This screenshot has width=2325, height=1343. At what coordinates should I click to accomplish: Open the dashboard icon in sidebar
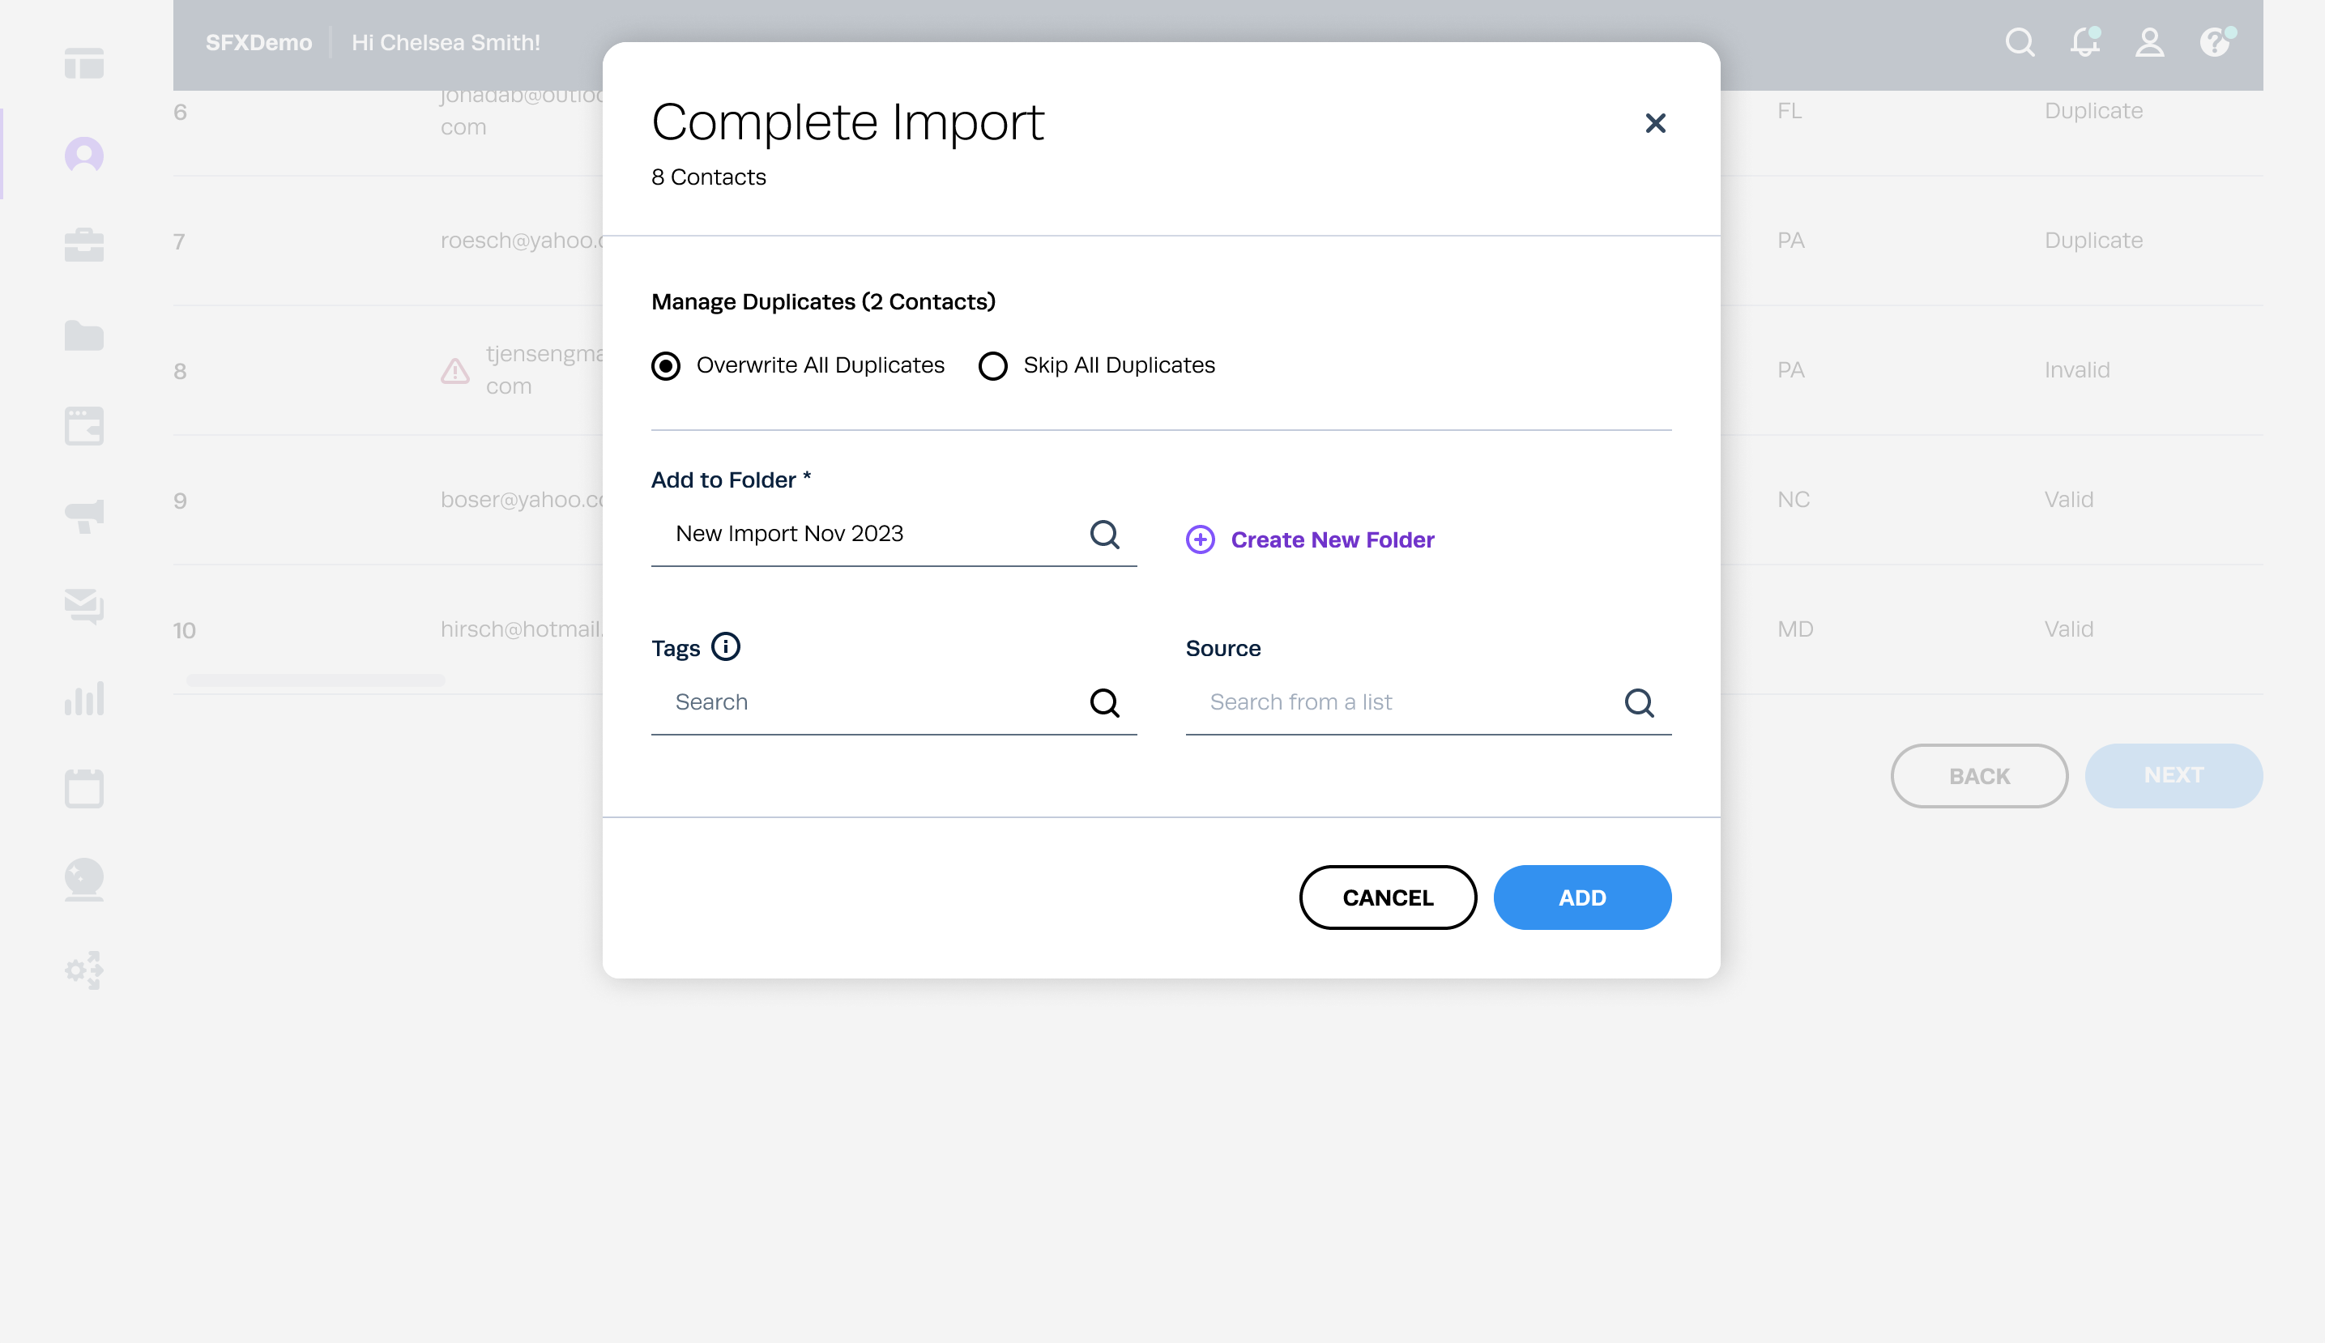click(84, 64)
